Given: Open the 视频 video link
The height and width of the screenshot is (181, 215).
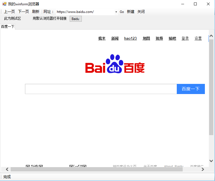Looking at the screenshot, I should click(159, 39).
